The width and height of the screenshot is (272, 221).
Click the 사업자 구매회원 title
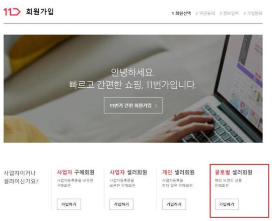[76, 172]
